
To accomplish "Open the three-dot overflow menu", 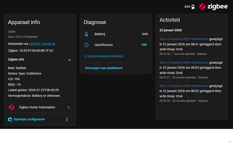I will point(67,119).
